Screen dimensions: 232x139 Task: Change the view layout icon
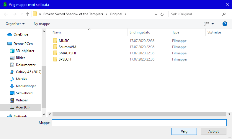tap(206, 24)
